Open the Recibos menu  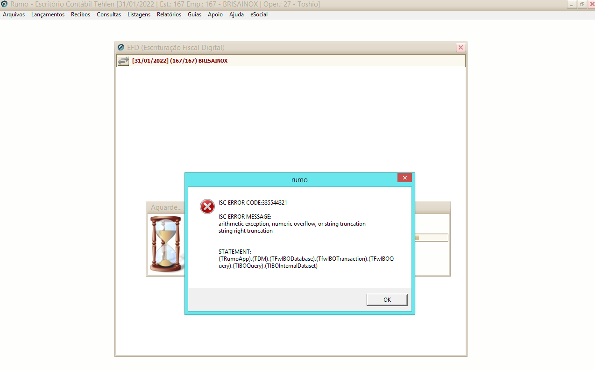tap(81, 14)
